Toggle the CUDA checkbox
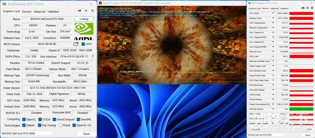This screenshot has height=138, width=315. click(x=40, y=119)
